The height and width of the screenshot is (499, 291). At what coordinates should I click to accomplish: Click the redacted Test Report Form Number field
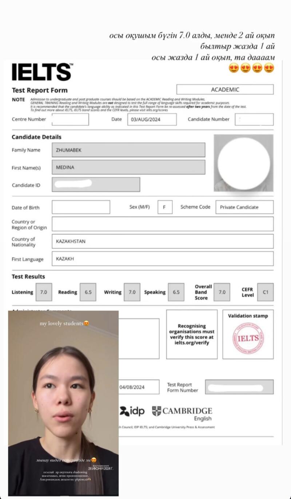pyautogui.click(x=239, y=387)
